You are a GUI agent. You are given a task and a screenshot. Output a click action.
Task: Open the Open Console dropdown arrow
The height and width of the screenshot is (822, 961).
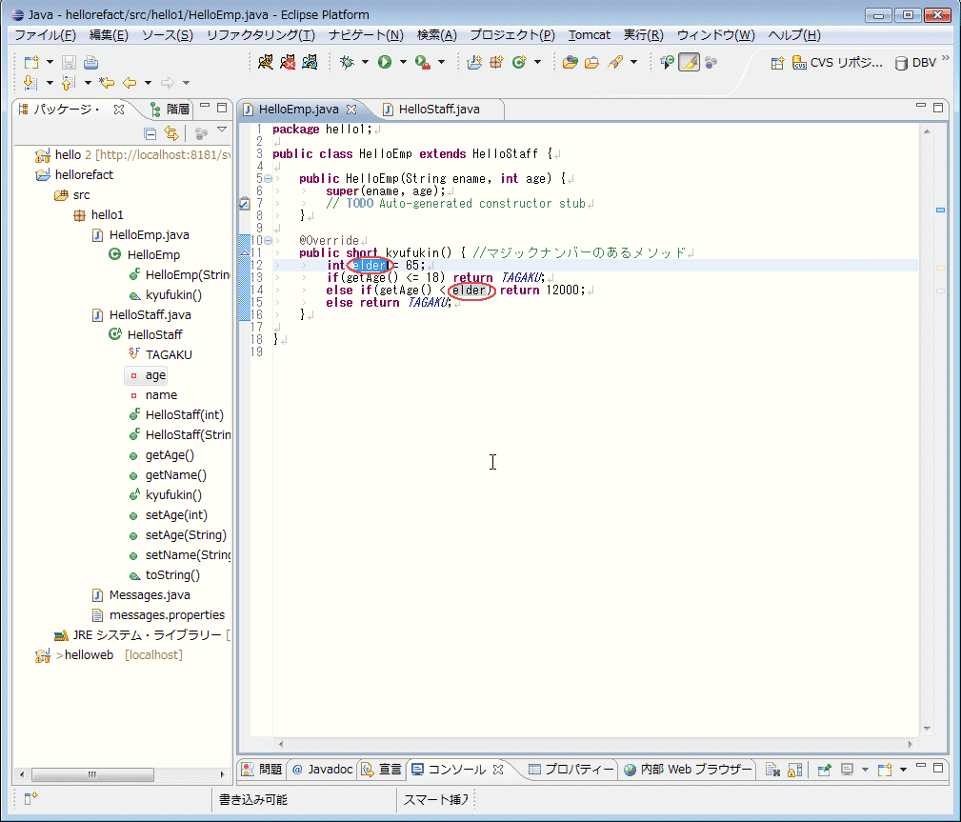(x=903, y=770)
